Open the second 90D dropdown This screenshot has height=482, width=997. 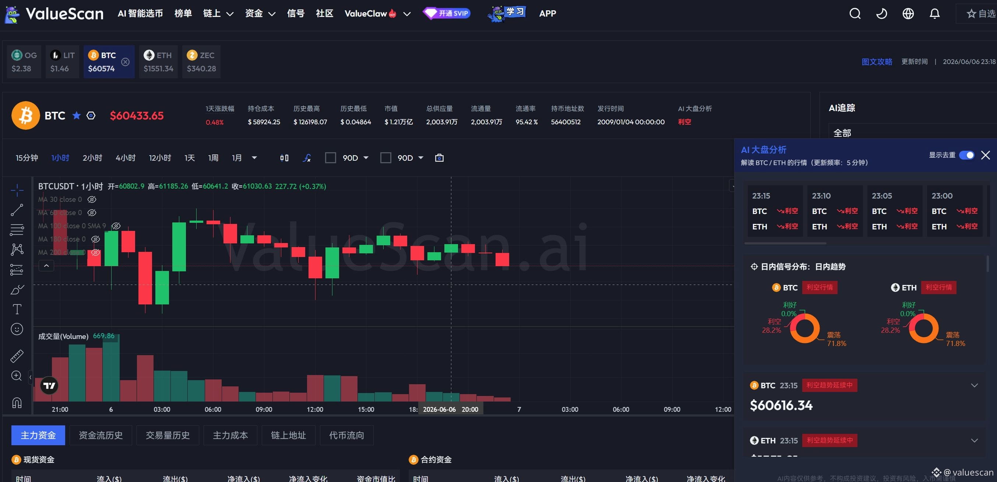click(421, 158)
